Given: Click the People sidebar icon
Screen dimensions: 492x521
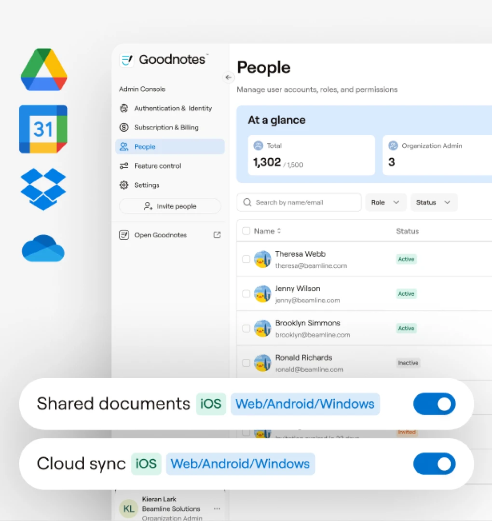Looking at the screenshot, I should [124, 147].
